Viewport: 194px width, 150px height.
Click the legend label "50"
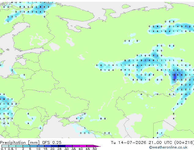pos(95,149)
